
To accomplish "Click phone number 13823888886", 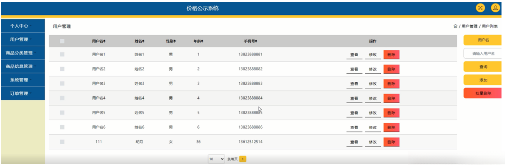I will pyautogui.click(x=251, y=127).
